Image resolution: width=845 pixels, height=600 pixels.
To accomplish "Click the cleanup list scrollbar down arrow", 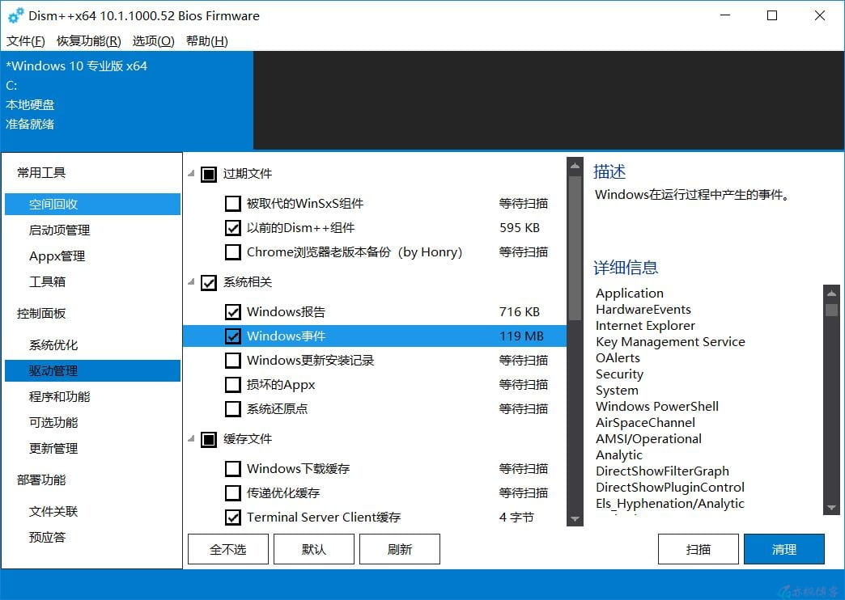I will [x=575, y=518].
